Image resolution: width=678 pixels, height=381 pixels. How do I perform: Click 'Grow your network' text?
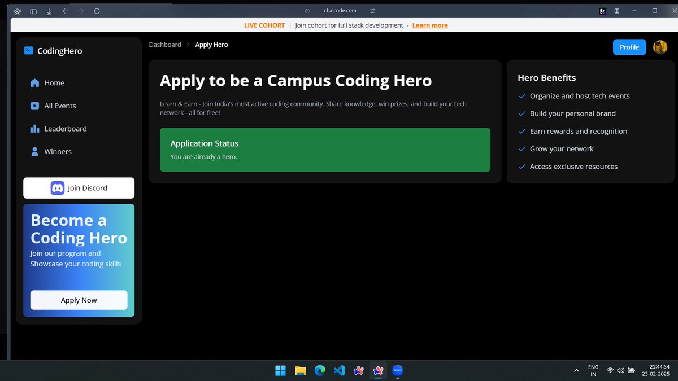(x=562, y=149)
